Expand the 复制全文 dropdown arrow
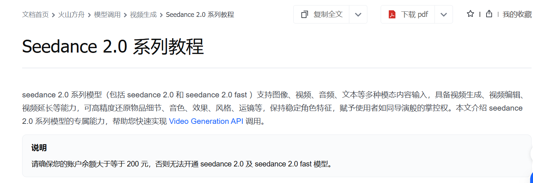 [358, 15]
